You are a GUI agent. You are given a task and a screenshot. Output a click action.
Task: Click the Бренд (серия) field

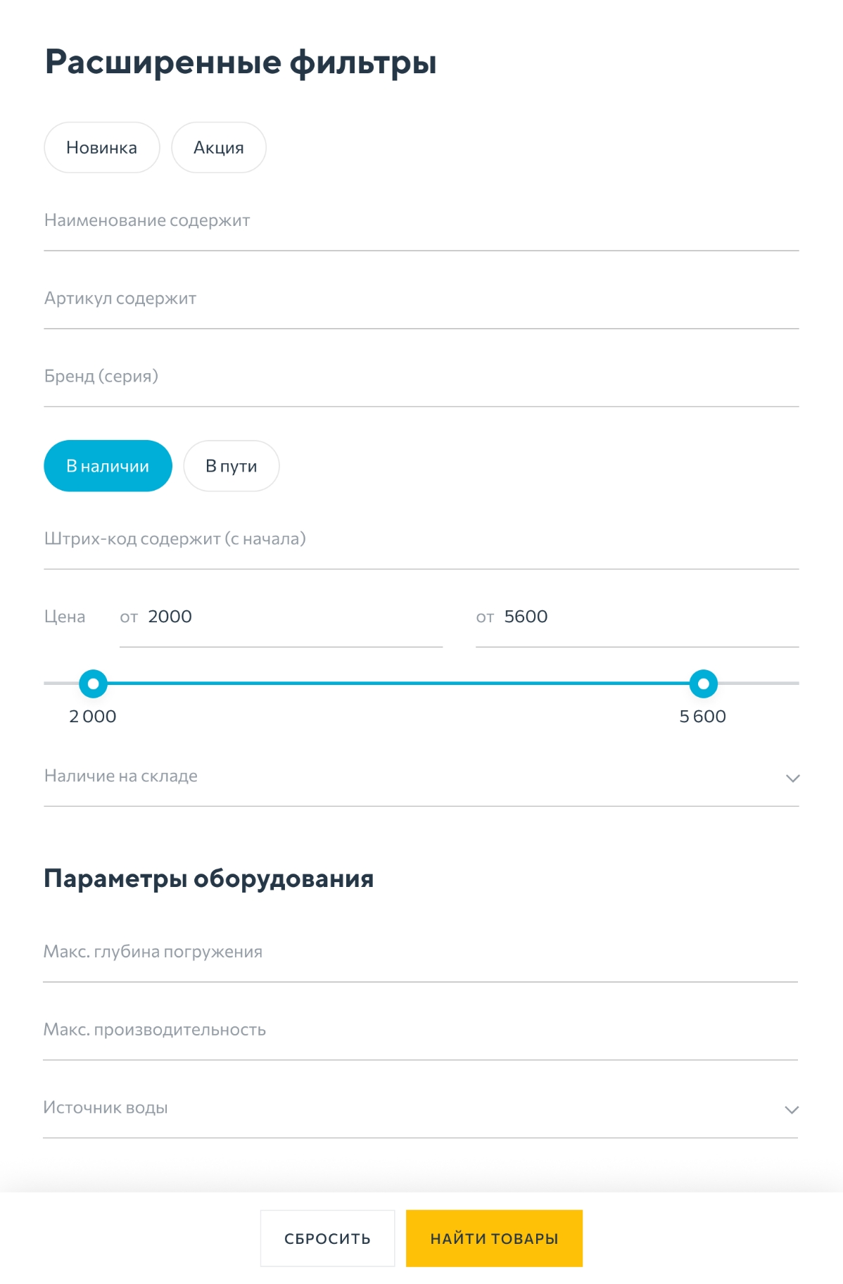point(421,377)
